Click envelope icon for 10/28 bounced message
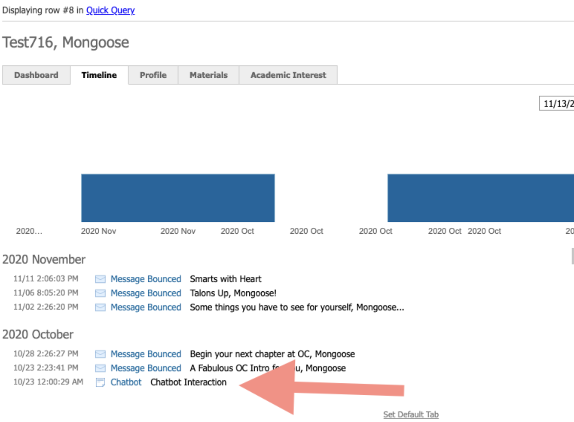Screen dimensions: 574x422 (100, 354)
